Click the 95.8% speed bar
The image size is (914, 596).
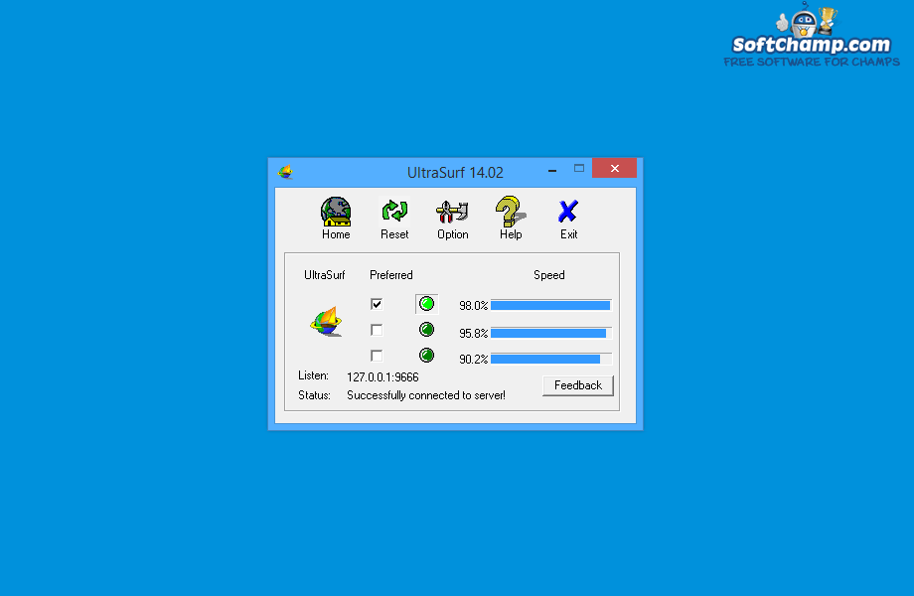551,333
